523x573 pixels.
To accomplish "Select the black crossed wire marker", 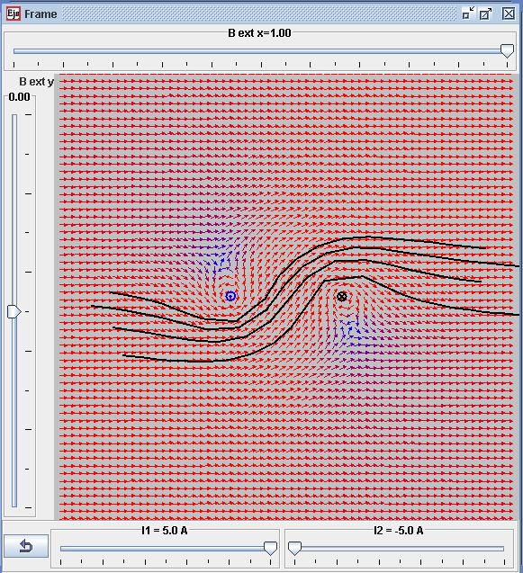I will coord(341,296).
